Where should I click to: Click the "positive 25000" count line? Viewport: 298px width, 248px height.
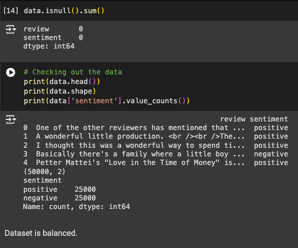click(59, 189)
